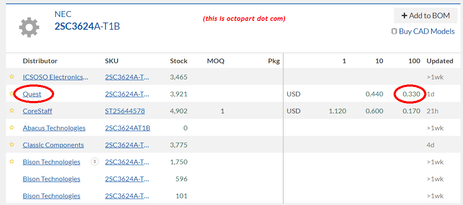Click the 21h updated time

432,111
